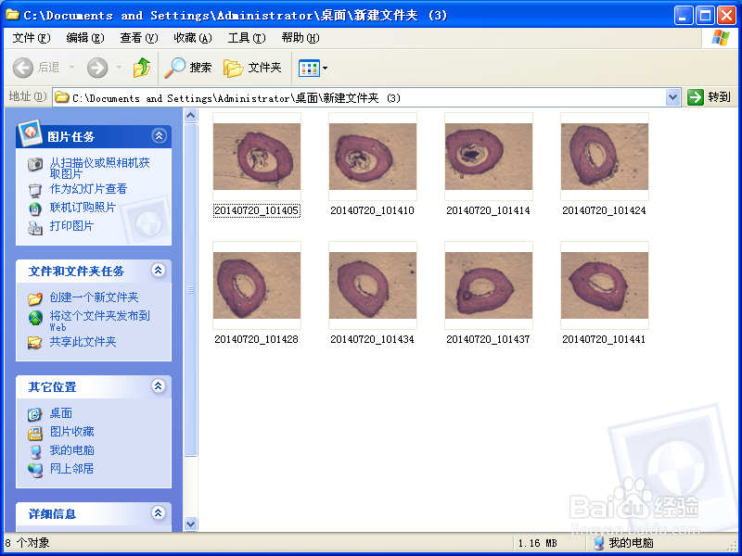Click the 我的电脑 icon in sidebar

35,451
